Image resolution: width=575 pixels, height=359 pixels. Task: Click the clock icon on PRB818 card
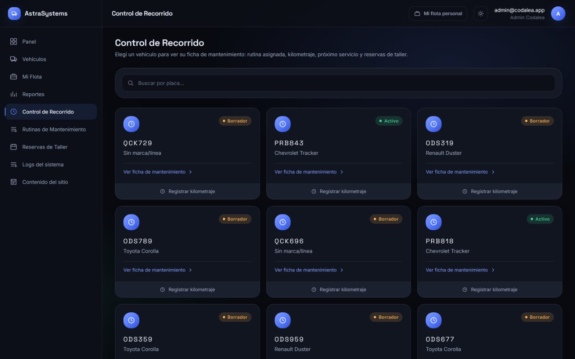[x=433, y=222]
